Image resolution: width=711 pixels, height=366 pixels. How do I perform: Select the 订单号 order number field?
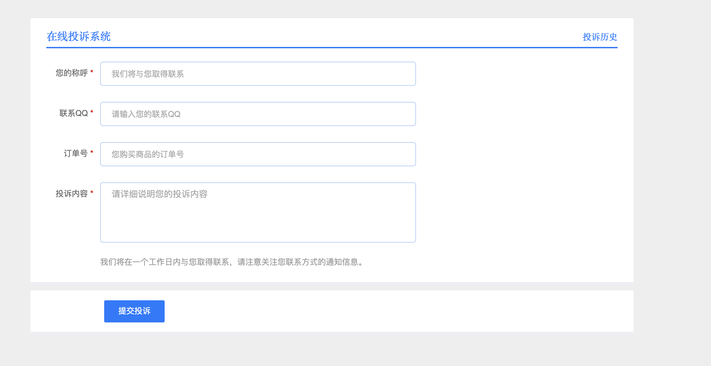[x=258, y=154]
